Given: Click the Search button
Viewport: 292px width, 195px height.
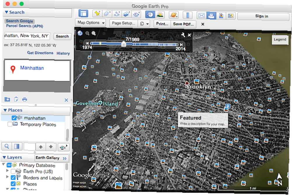Looking at the screenshot, I should pos(62,36).
